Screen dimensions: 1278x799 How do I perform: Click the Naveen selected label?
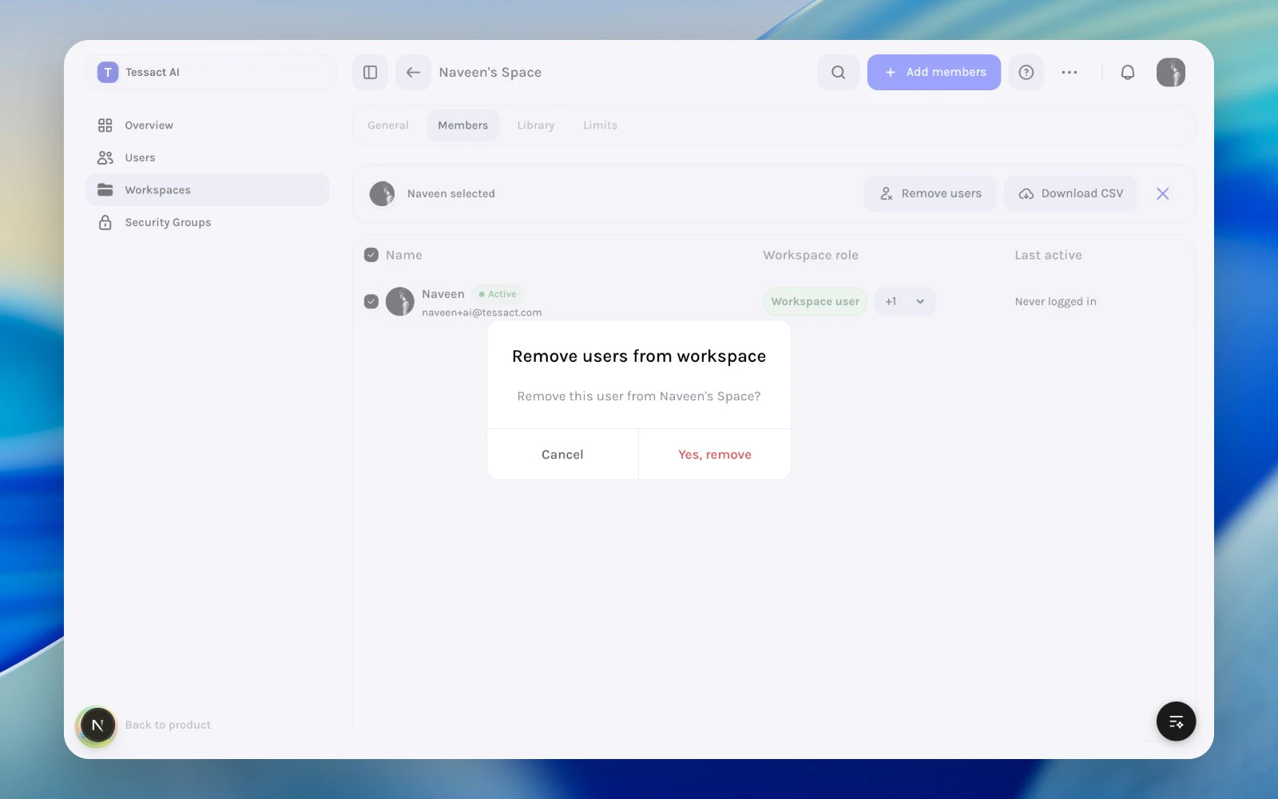pos(451,193)
